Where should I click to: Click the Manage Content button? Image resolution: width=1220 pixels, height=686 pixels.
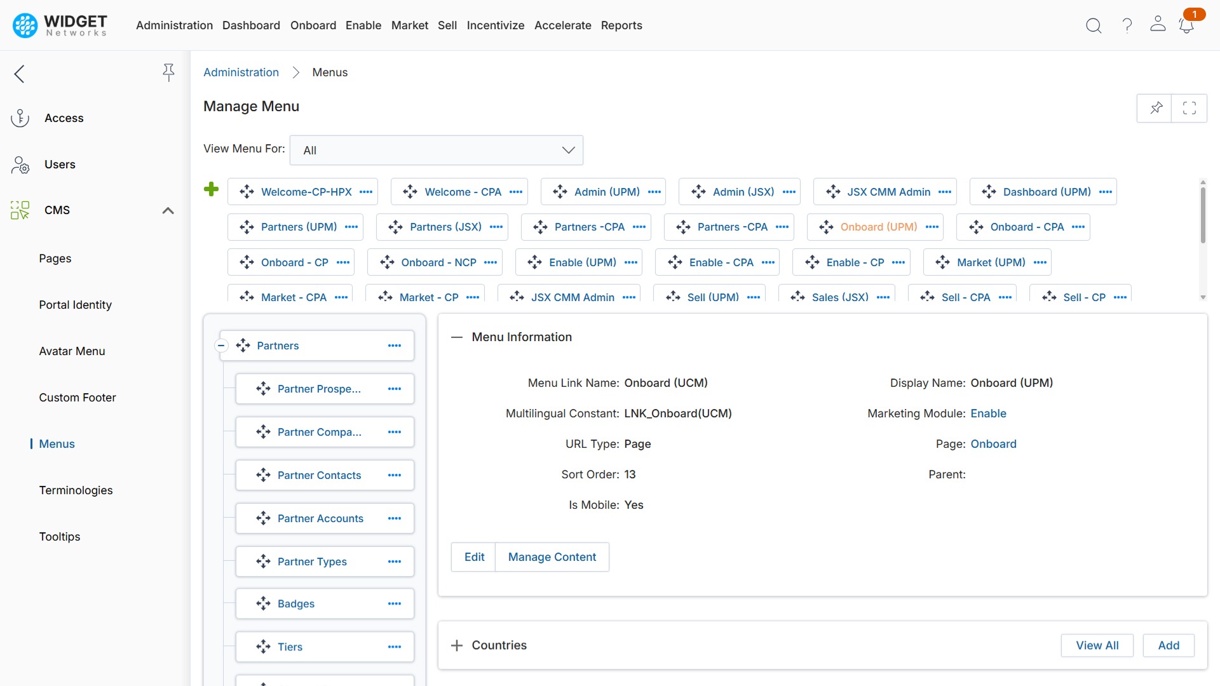[552, 557]
